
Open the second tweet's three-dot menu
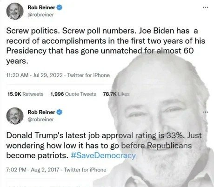(x=206, y=112)
